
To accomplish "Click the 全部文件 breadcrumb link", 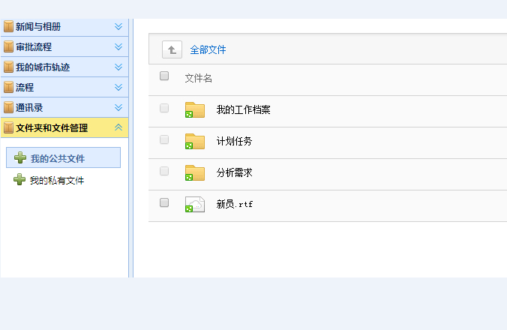I will coord(208,49).
